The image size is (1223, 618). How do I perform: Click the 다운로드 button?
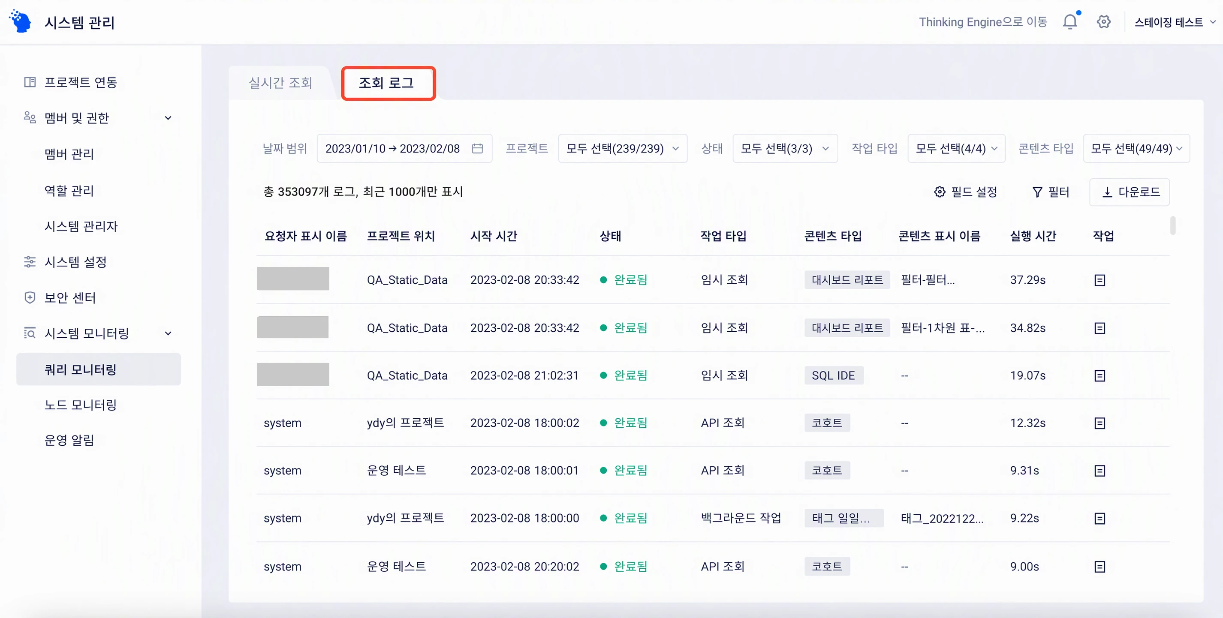coord(1130,192)
